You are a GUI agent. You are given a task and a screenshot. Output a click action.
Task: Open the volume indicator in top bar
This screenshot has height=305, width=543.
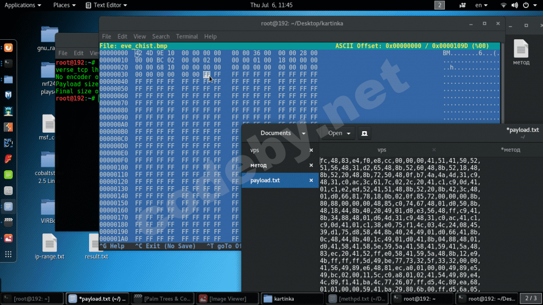click(514, 5)
